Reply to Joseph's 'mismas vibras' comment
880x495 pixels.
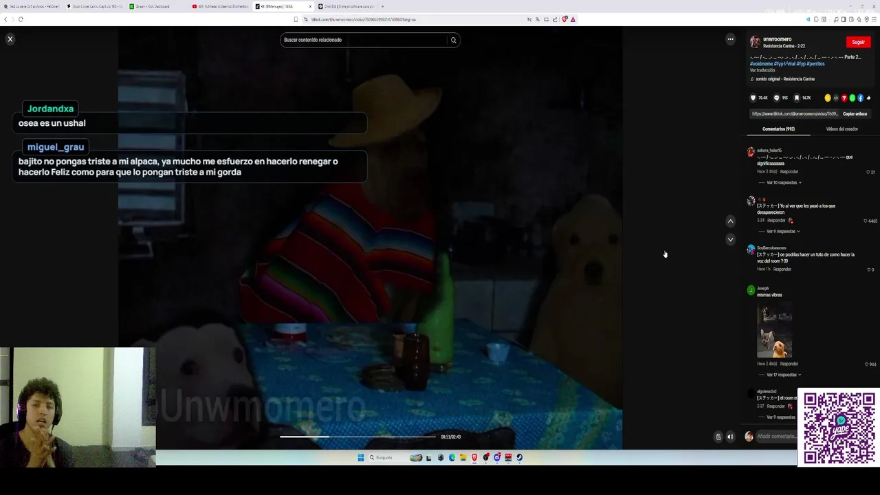(789, 364)
